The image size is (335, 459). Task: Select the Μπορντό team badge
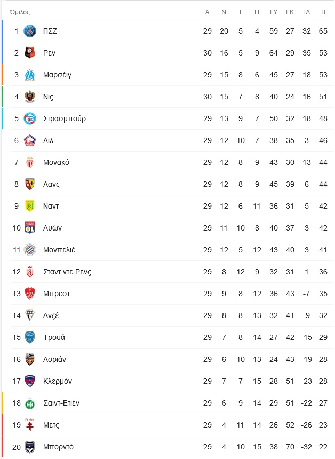30,447
